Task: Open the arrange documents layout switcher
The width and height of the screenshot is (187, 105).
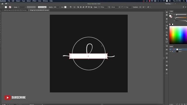Action: pyautogui.click(x=7, y=4)
